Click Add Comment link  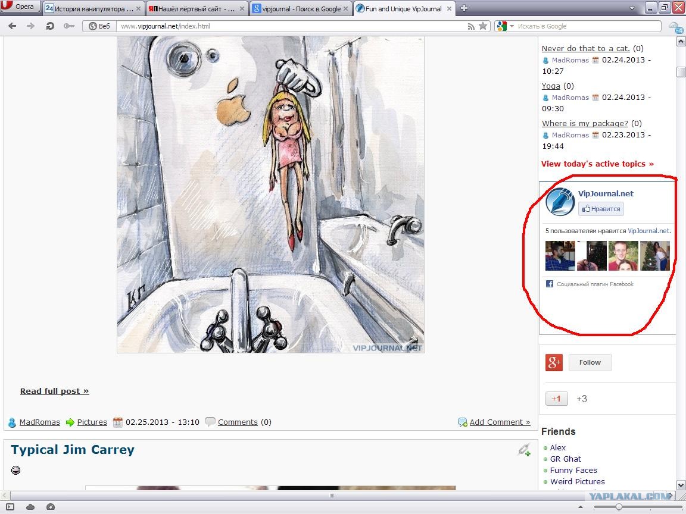pyautogui.click(x=500, y=422)
